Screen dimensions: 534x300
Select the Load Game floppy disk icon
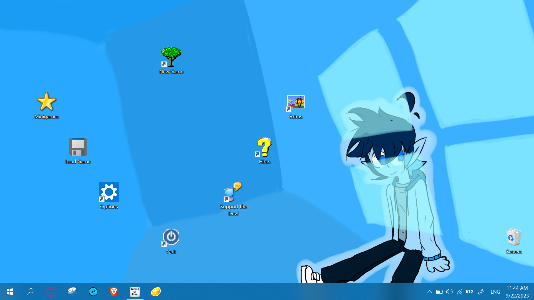[78, 147]
